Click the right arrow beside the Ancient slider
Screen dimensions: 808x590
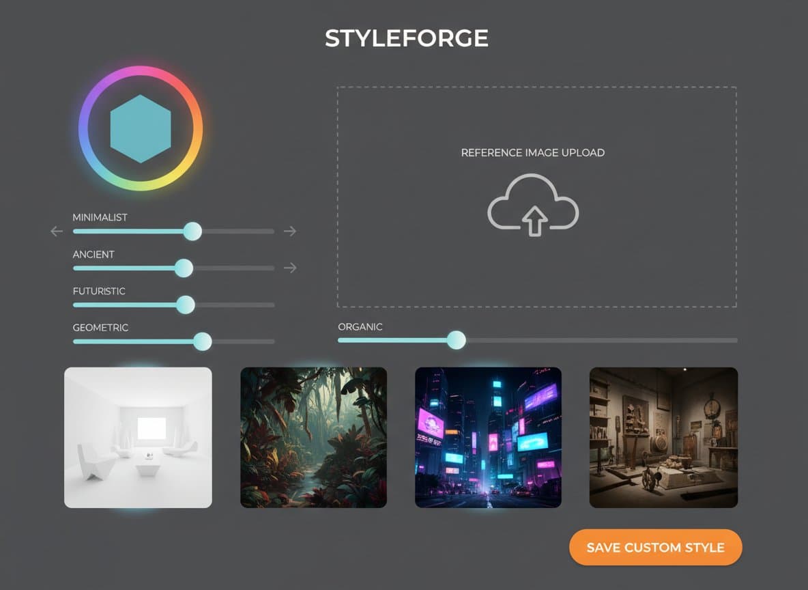click(289, 268)
